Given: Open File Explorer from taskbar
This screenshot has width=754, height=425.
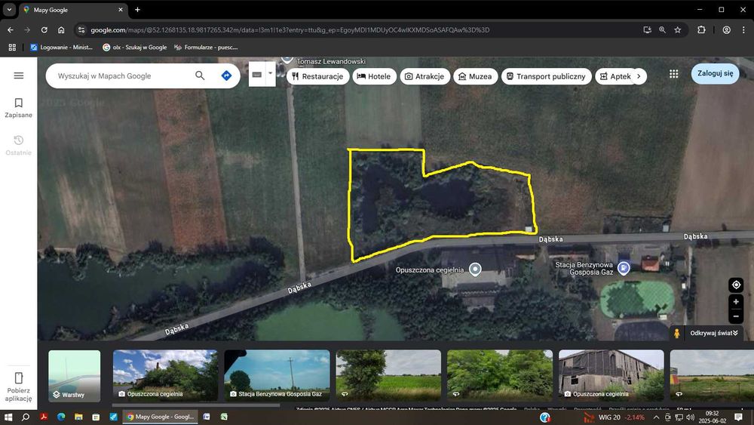Looking at the screenshot, I should [78, 417].
